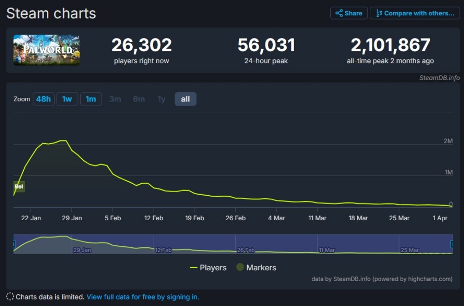Click the numbered compare icon

pyautogui.click(x=379, y=13)
